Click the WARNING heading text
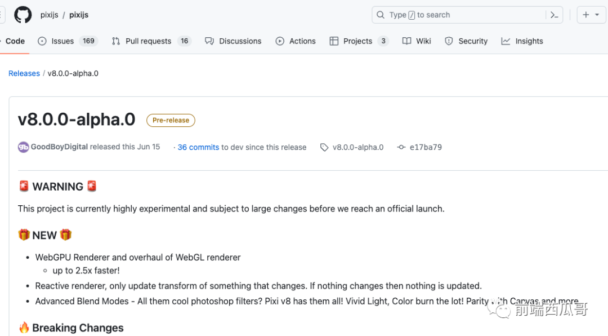Image resolution: width=608 pixels, height=336 pixels. point(58,187)
